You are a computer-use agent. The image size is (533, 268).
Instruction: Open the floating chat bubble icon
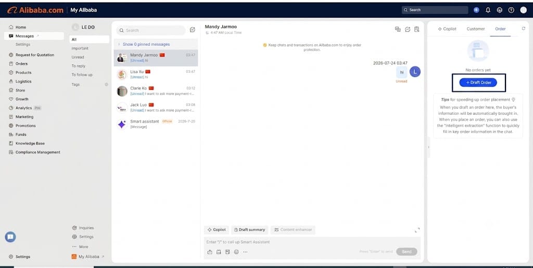click(x=10, y=237)
